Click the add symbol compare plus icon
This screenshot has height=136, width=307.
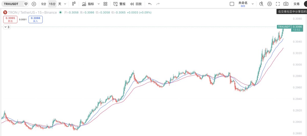coord(34,4)
